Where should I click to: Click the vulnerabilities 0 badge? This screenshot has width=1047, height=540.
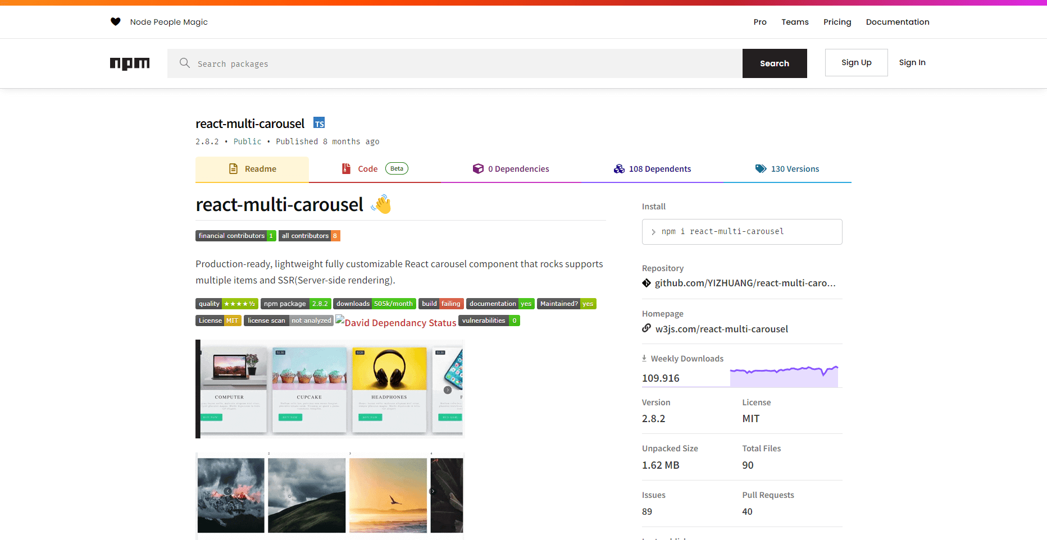click(489, 321)
